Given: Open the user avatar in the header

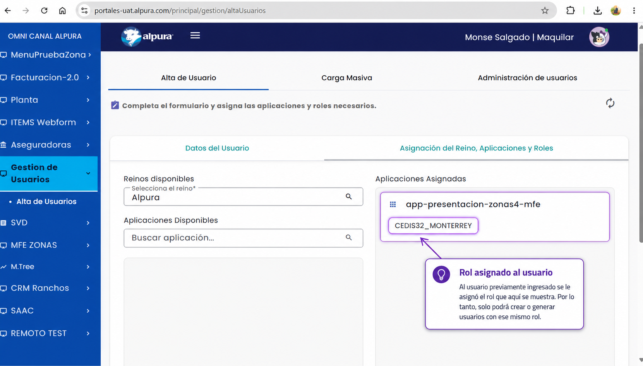Looking at the screenshot, I should 599,37.
